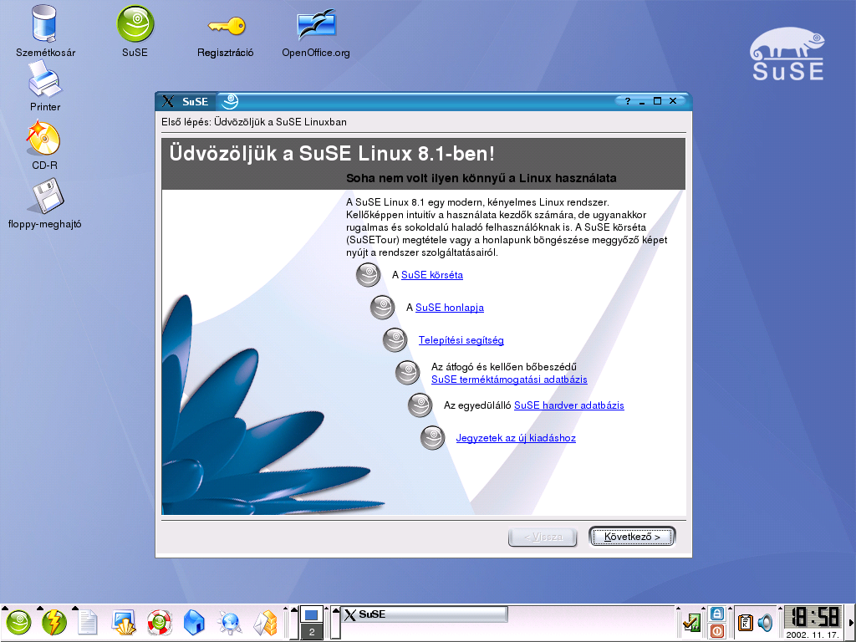Click the SuSE gecko icon in the titlebar
The image size is (856, 642).
tap(230, 101)
